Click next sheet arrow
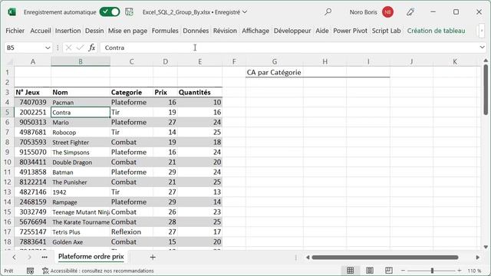The height and width of the screenshot is (276, 491). coord(29,258)
